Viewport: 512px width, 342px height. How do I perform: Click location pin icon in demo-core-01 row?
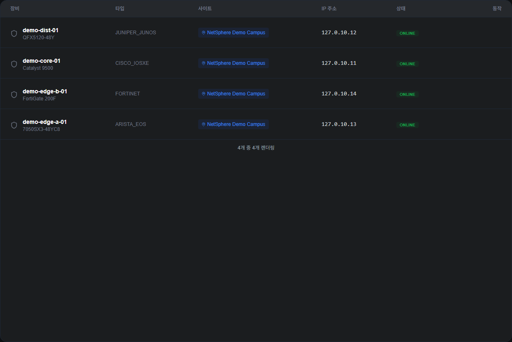pyautogui.click(x=204, y=63)
